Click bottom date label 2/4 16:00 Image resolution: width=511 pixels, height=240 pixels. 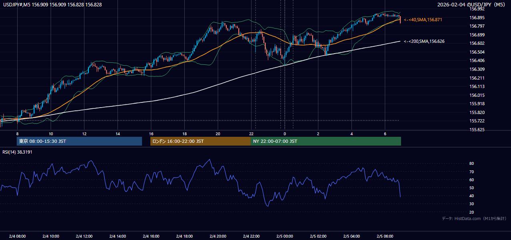[151, 236]
